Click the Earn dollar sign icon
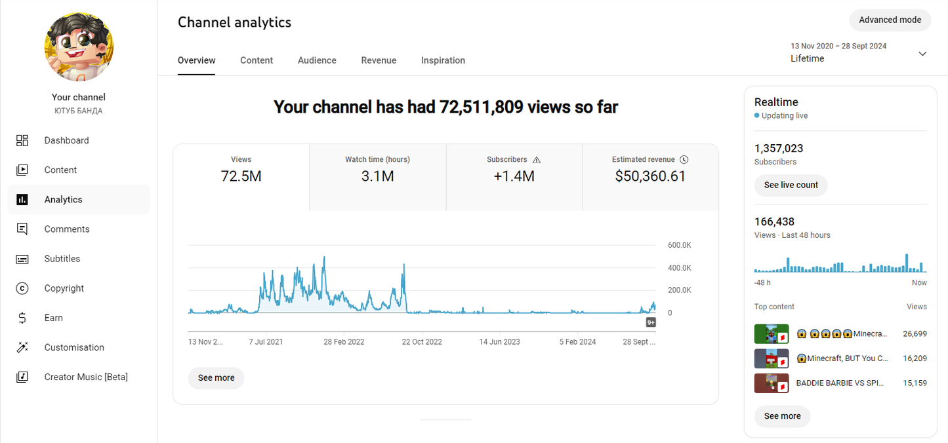The height and width of the screenshot is (443, 948). (22, 318)
